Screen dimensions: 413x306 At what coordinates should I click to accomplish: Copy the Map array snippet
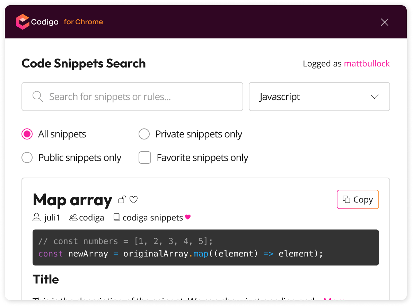coord(358,199)
